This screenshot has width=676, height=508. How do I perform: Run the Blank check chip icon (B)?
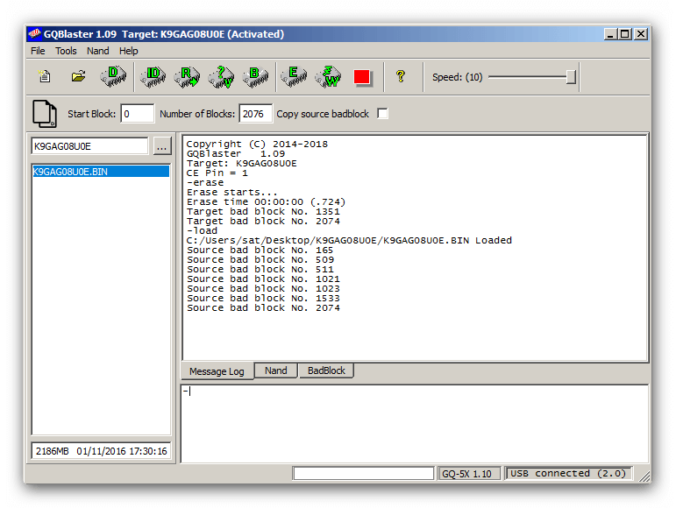[x=255, y=77]
